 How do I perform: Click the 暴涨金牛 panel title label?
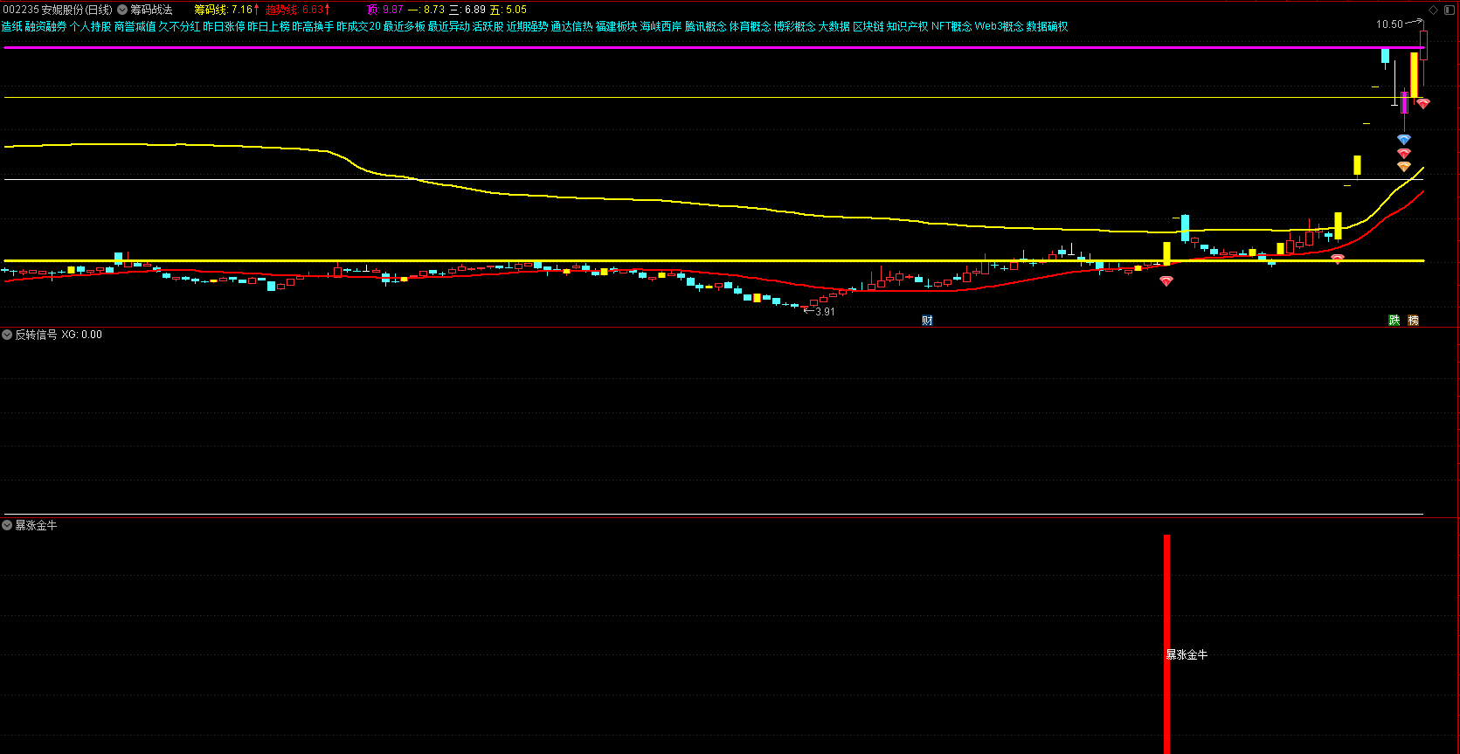[36, 525]
